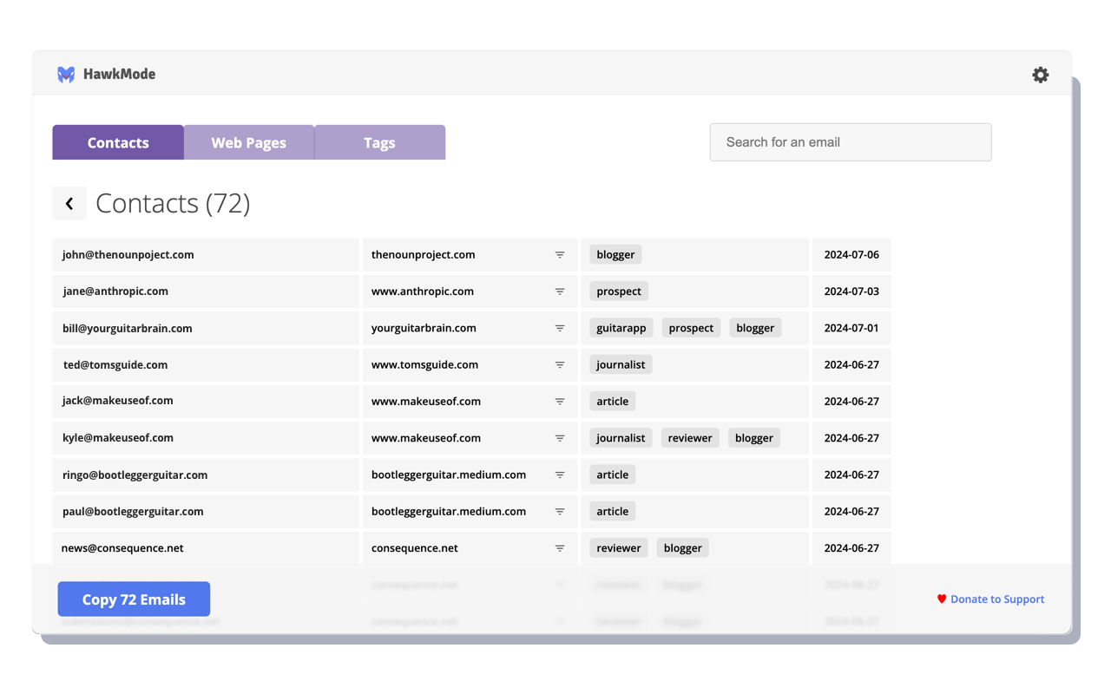Select the Contacts tab
This screenshot has height=694, width=1111.
pos(117,142)
